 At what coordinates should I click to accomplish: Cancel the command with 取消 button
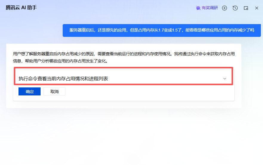click(54, 92)
